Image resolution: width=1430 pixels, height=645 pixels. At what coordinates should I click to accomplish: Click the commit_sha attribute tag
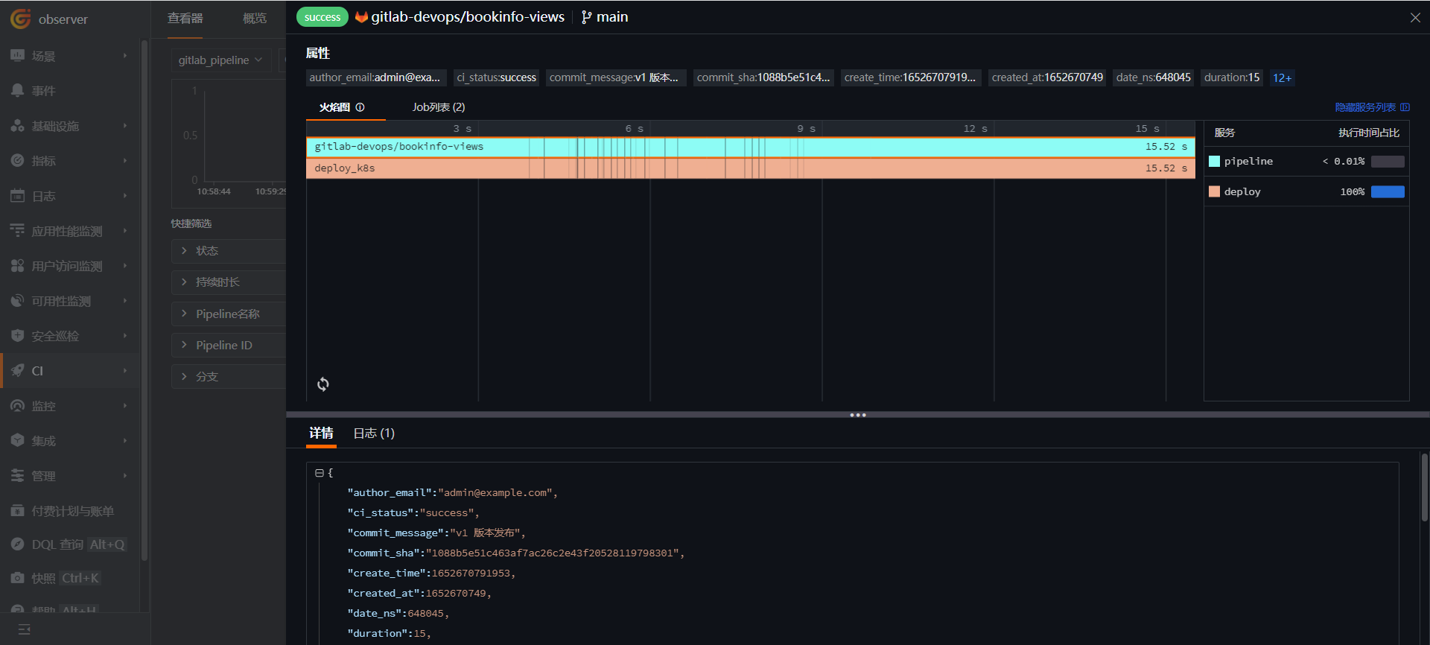point(763,77)
